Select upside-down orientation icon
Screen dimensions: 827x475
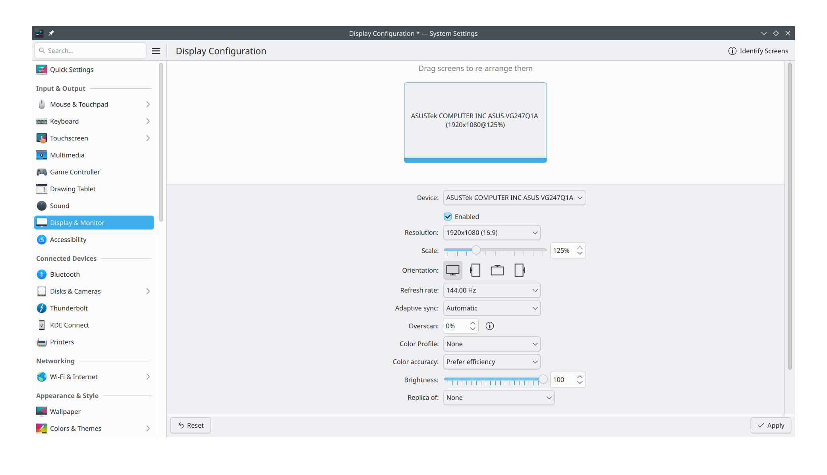click(497, 270)
